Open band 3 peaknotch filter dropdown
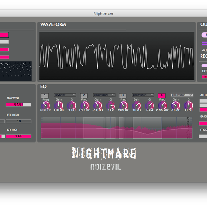The height and width of the screenshot is (207, 207). coord(143,95)
